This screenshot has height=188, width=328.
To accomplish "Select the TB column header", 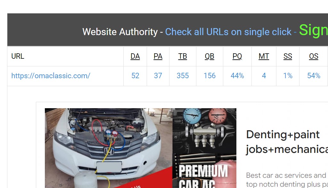I will click(183, 56).
